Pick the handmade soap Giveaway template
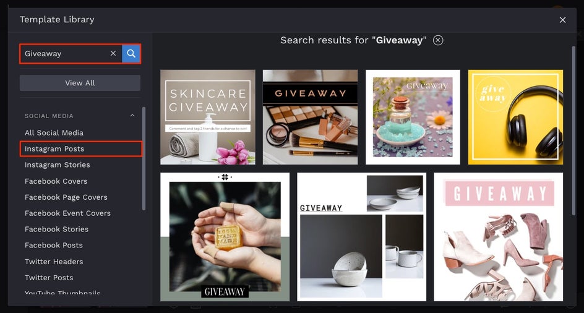The width and height of the screenshot is (584, 313). 225,237
